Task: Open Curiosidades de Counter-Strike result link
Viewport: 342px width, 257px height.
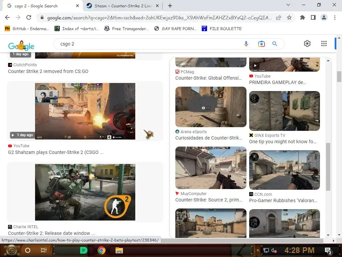Action: pyautogui.click(x=209, y=138)
